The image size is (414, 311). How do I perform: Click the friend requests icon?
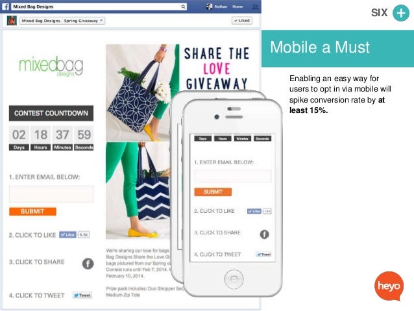tap(255, 6)
